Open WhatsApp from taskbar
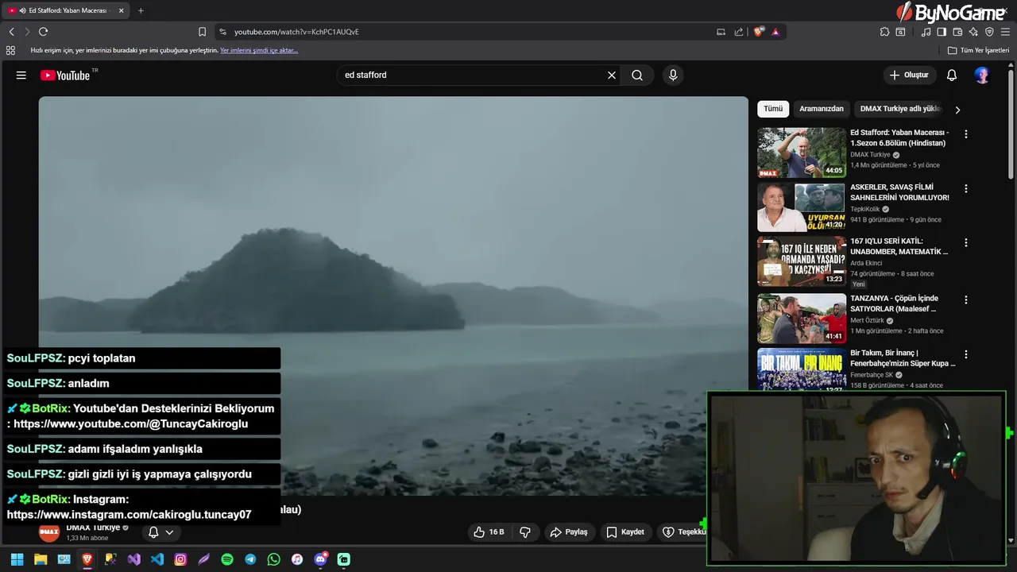 pyautogui.click(x=273, y=559)
